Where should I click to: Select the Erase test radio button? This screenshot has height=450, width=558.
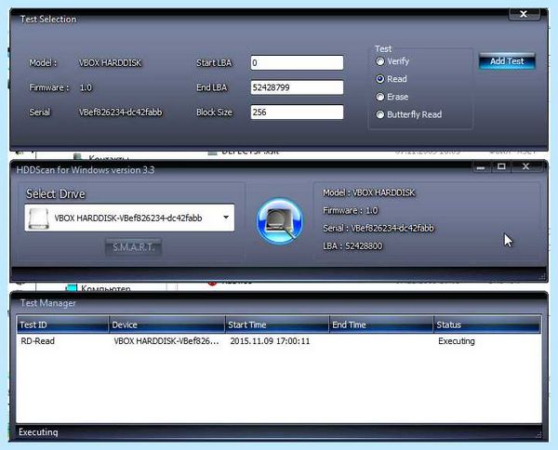pyautogui.click(x=380, y=97)
